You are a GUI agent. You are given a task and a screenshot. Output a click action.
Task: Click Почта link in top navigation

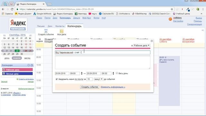(47, 18)
